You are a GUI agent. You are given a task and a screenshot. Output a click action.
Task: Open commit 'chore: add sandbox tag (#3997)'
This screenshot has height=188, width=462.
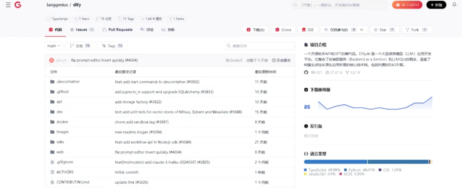pyautogui.click(x=142, y=122)
